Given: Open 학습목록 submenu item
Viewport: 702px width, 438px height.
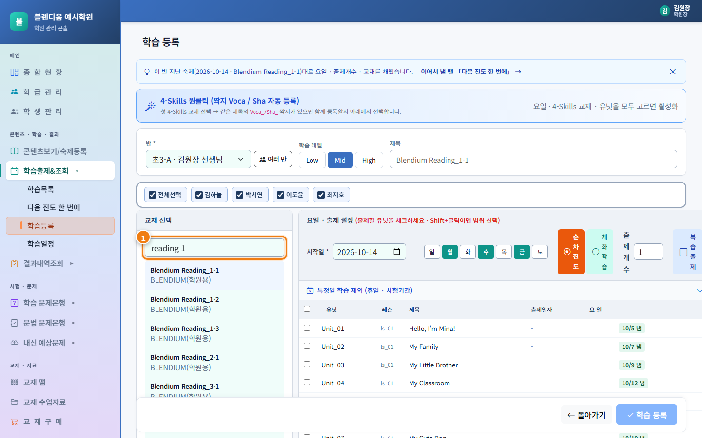Looking at the screenshot, I should [40, 189].
